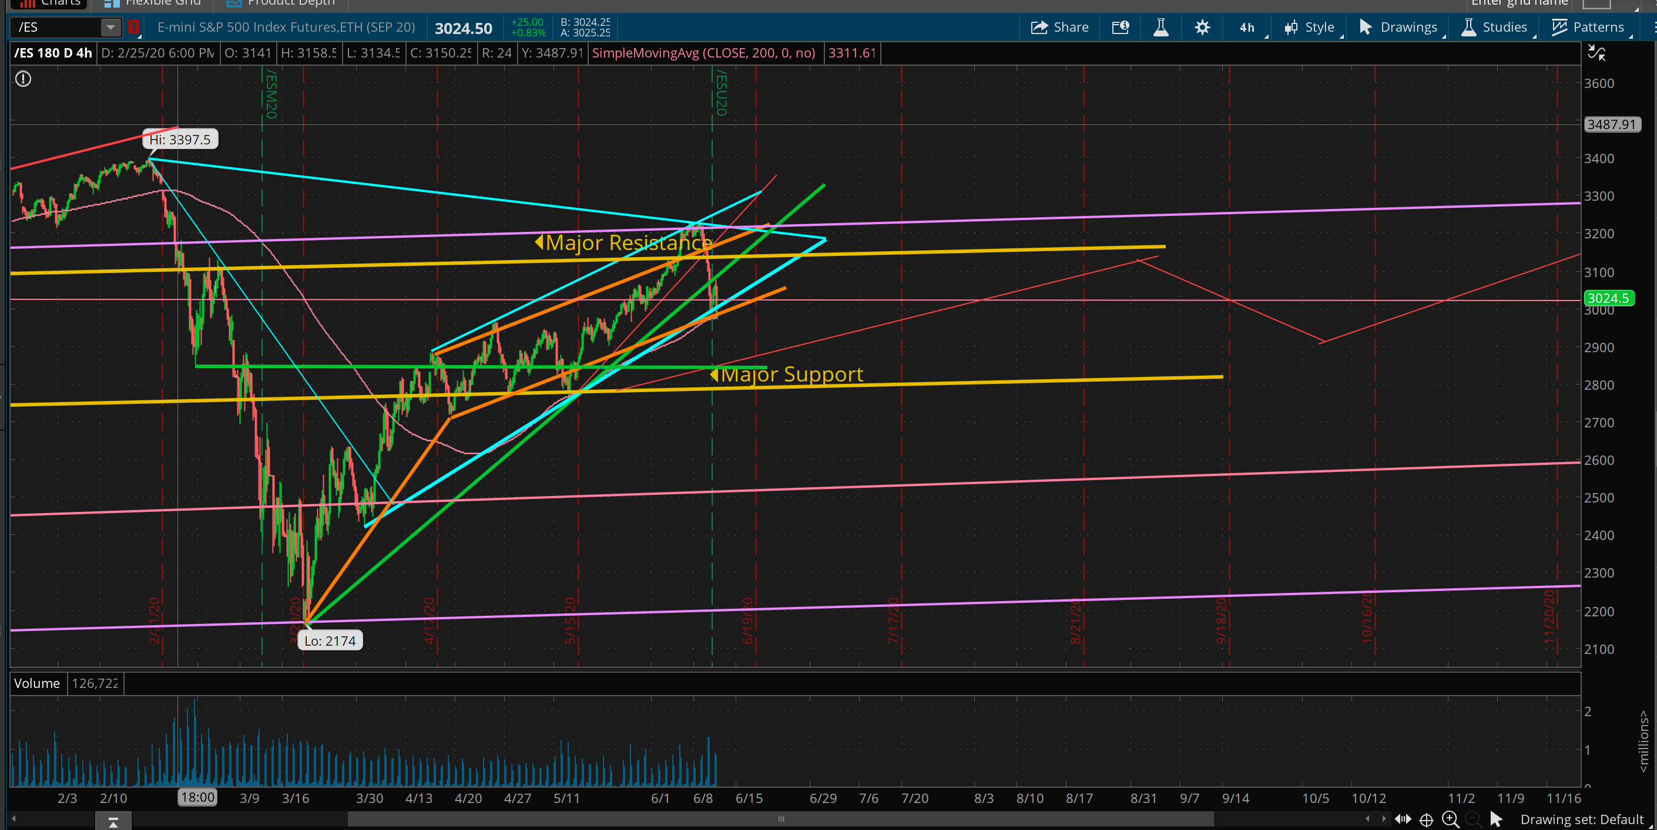Expand the /ES symbol dropdown arrow
The width and height of the screenshot is (1657, 830).
[110, 27]
